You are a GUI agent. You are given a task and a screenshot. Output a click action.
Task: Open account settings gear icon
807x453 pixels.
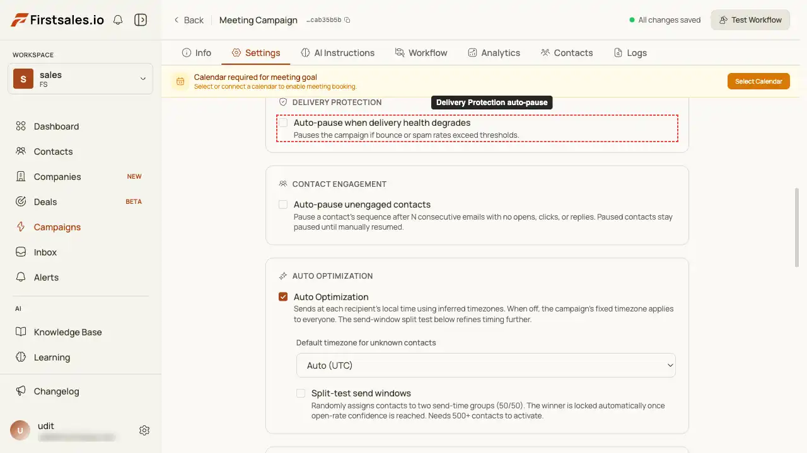point(144,430)
